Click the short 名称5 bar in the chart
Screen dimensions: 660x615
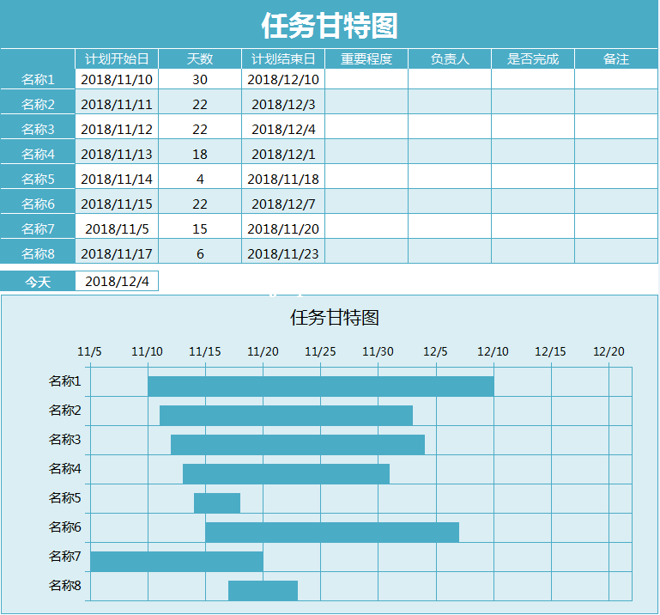[217, 503]
